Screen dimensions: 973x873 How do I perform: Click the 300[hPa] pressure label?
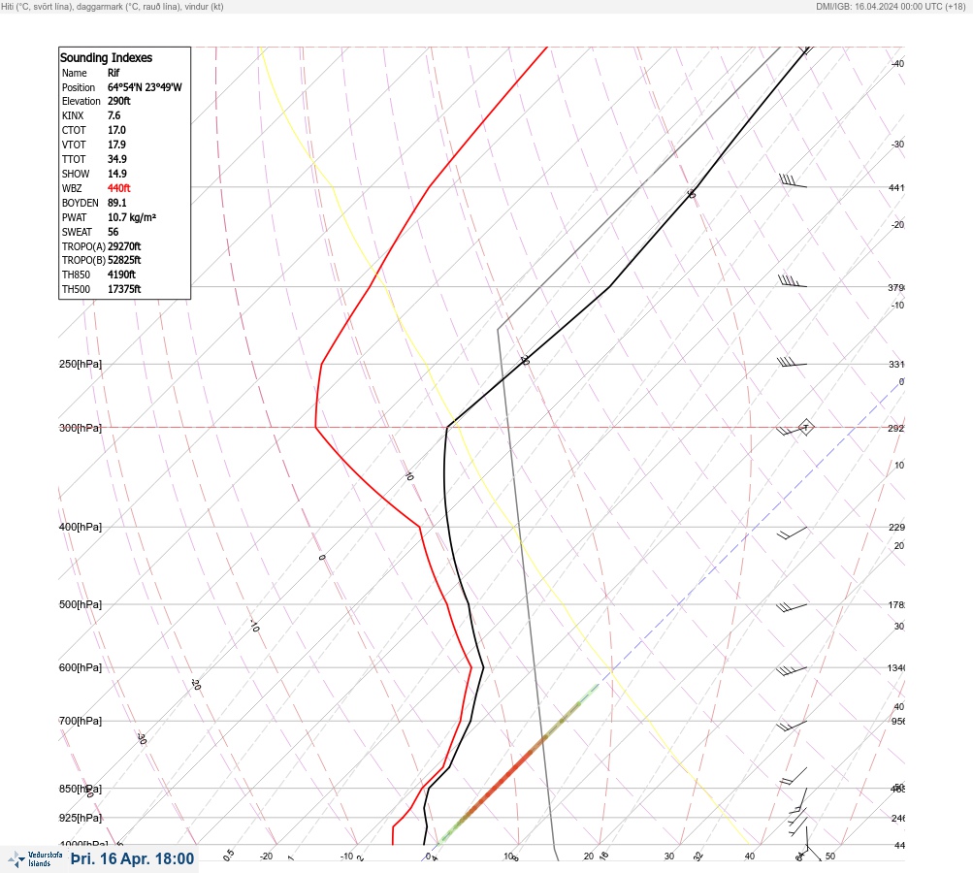(81, 428)
